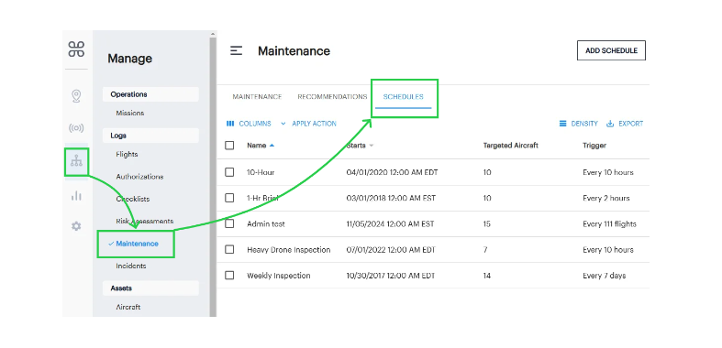The height and width of the screenshot is (348, 722).
Task: Open the analytics bar chart icon
Action: point(76,195)
